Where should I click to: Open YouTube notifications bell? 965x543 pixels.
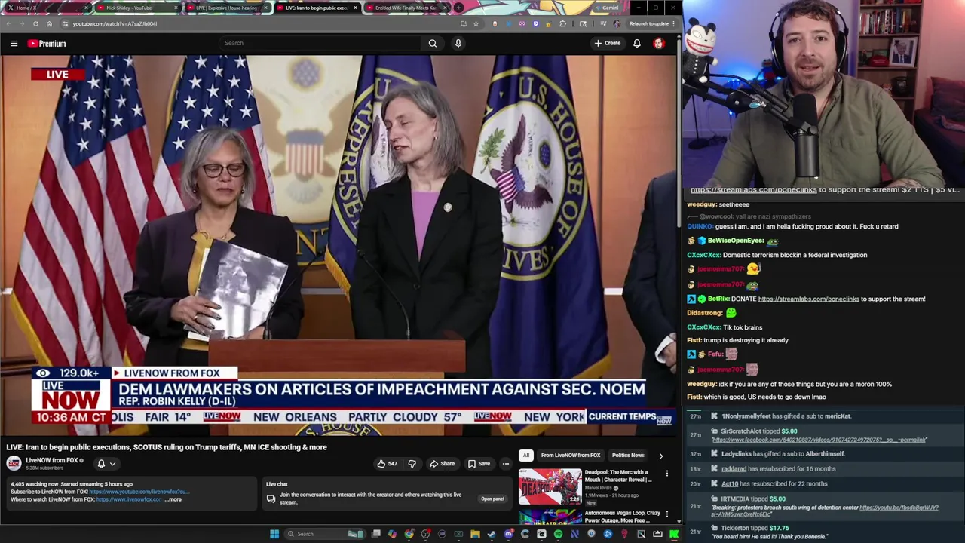click(637, 44)
